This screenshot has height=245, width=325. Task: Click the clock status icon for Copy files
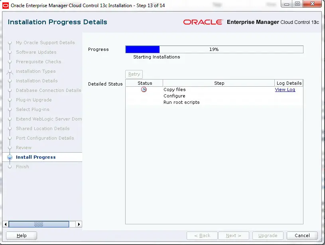pyautogui.click(x=144, y=89)
